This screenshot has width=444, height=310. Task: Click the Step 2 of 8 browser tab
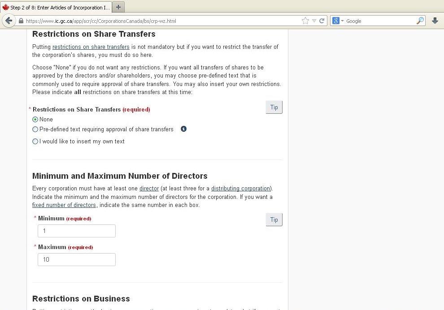(56, 7)
